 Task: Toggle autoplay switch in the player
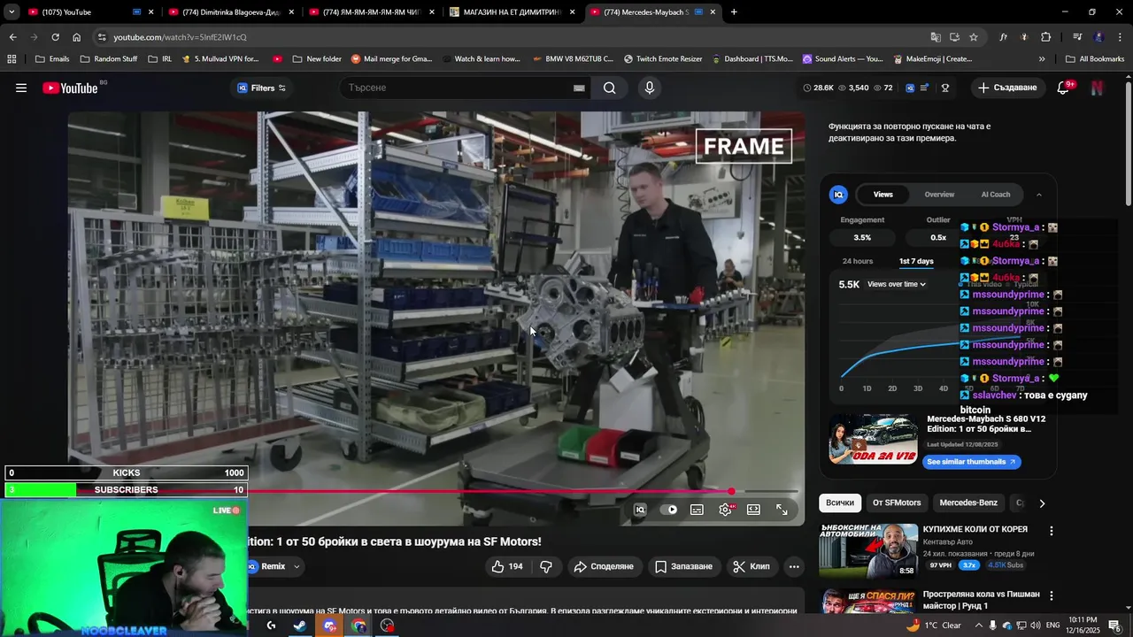click(668, 510)
